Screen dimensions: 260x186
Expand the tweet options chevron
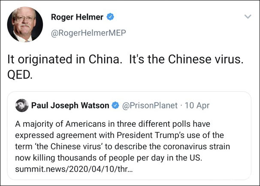coord(248,17)
